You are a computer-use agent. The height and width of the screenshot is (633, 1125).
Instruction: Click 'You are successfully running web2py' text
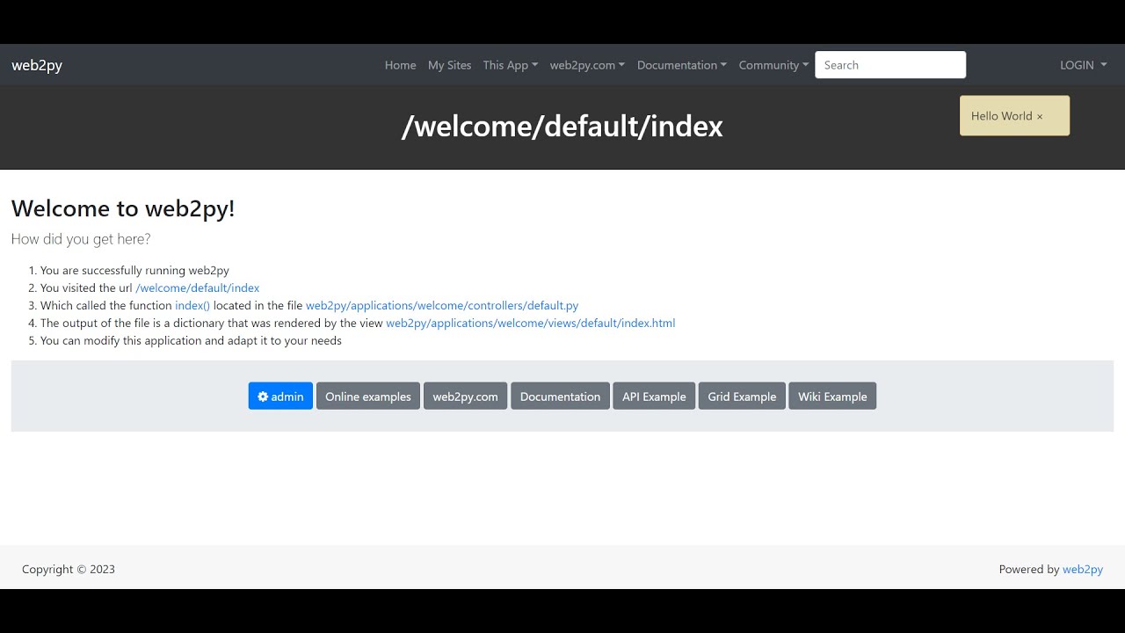[x=134, y=271]
